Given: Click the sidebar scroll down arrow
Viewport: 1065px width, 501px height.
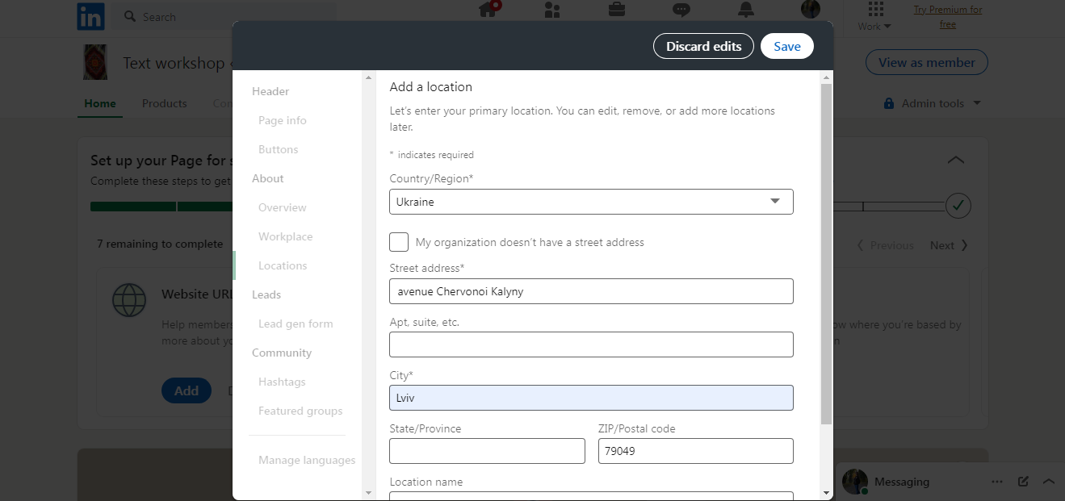Looking at the screenshot, I should 369,492.
